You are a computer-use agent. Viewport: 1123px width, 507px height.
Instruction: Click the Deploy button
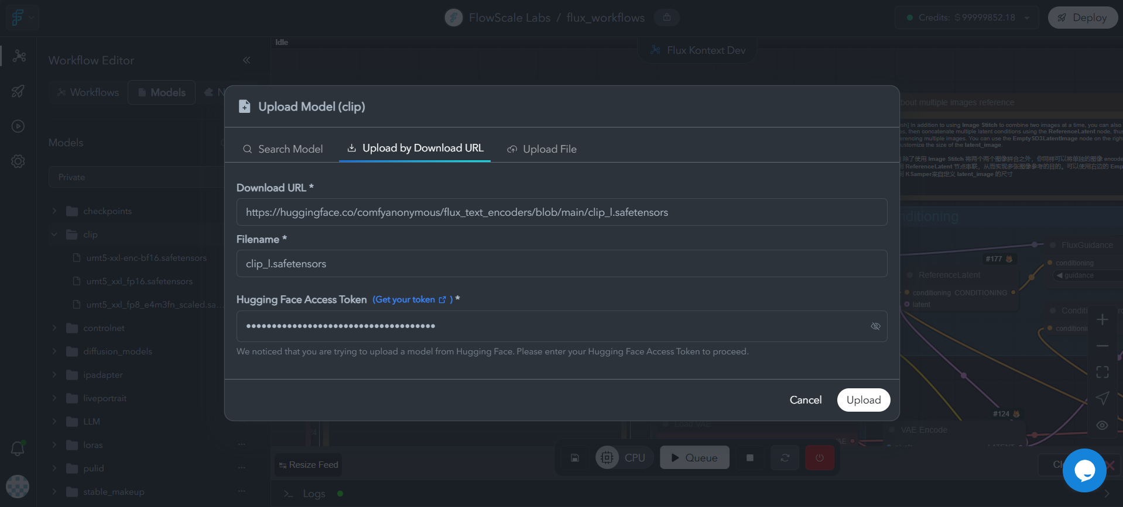coord(1083,18)
